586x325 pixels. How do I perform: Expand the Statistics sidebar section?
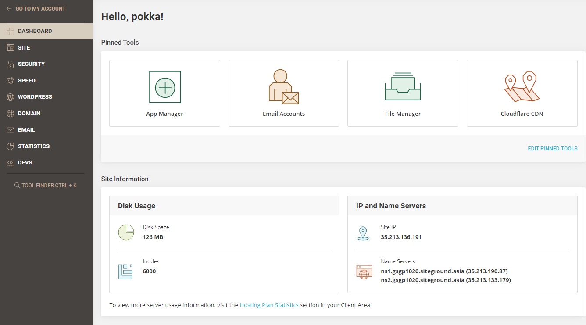pos(34,146)
